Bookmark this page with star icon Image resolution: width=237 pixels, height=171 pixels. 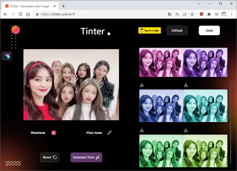pos(192,14)
